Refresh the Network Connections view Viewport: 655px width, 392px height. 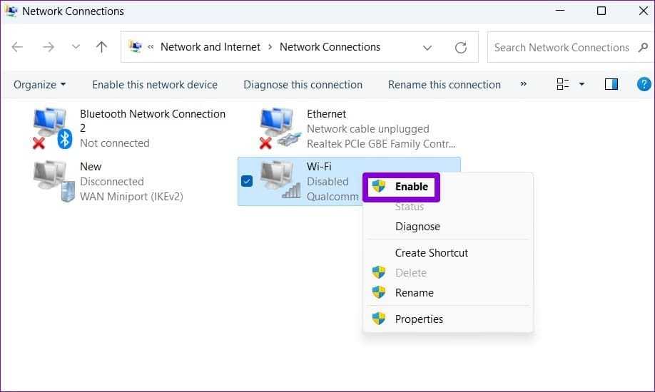click(x=461, y=48)
